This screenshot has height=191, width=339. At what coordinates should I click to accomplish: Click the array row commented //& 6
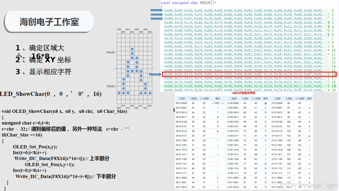coord(249,34)
